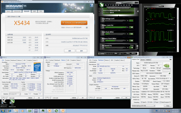
Task: Click Validate in the CPU-Z processor window
Action: [x=30, y=98]
